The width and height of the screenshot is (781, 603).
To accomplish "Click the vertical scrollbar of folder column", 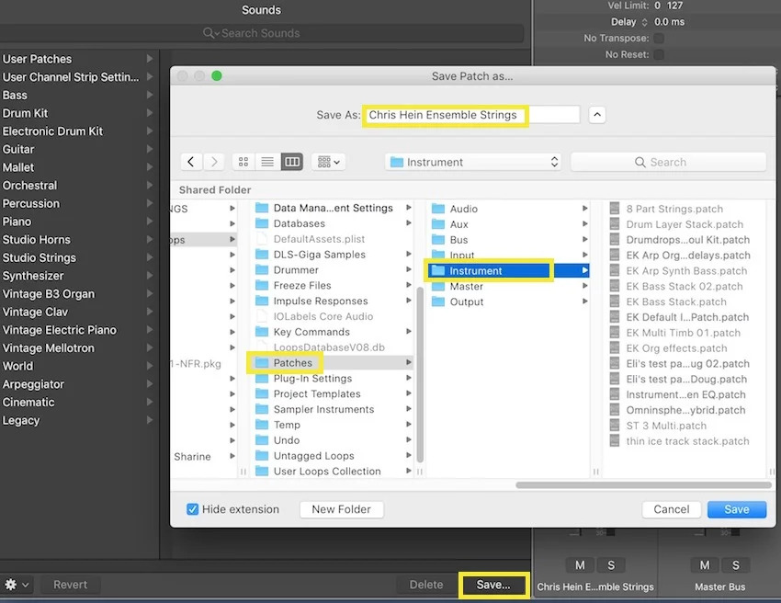I will pyautogui.click(x=420, y=374).
